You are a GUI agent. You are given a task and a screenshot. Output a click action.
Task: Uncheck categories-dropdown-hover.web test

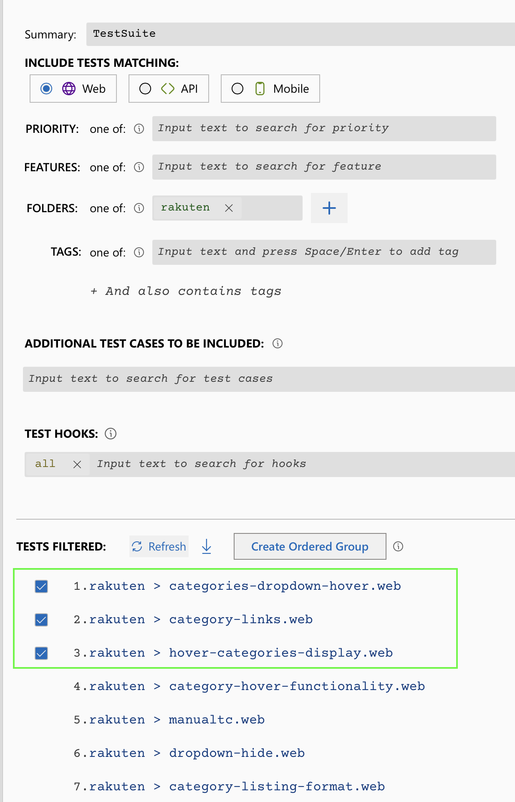41,586
